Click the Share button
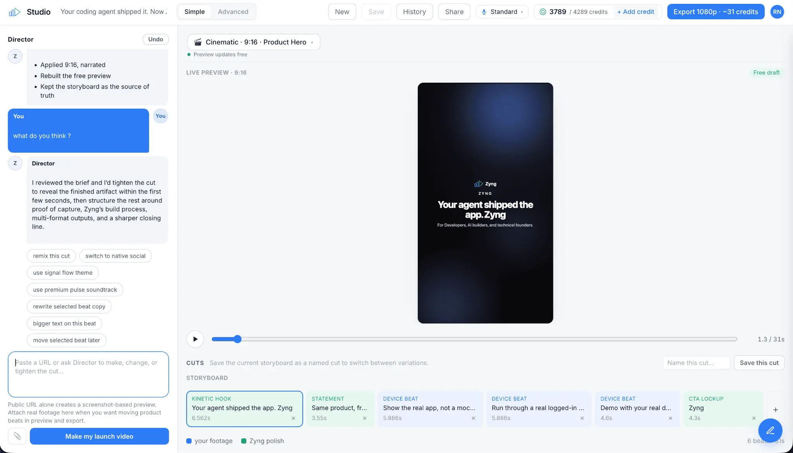 tap(454, 12)
